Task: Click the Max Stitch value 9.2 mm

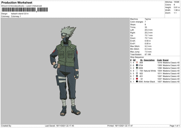Action: click(x=148, y=46)
